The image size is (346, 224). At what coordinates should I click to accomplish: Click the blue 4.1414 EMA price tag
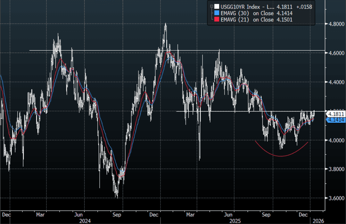(x=335, y=120)
